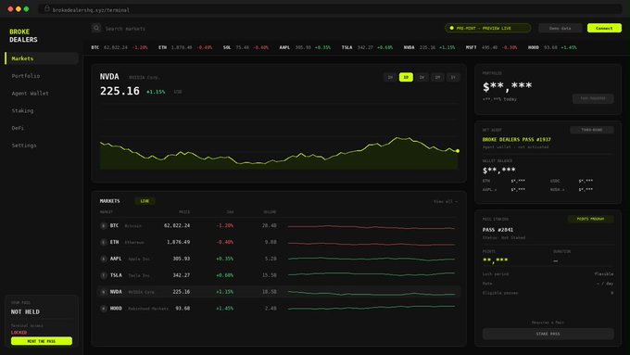This screenshot has height=355, width=630.
Task: Click the HOOD sparkline chart in Markets
Action: (372, 308)
